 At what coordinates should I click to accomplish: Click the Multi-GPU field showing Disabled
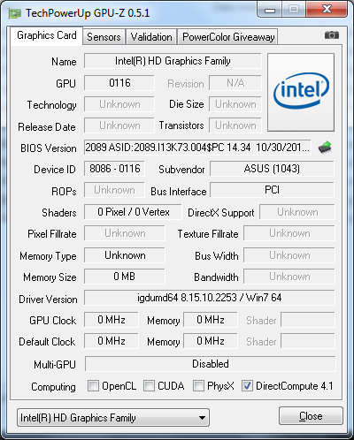[211, 364]
